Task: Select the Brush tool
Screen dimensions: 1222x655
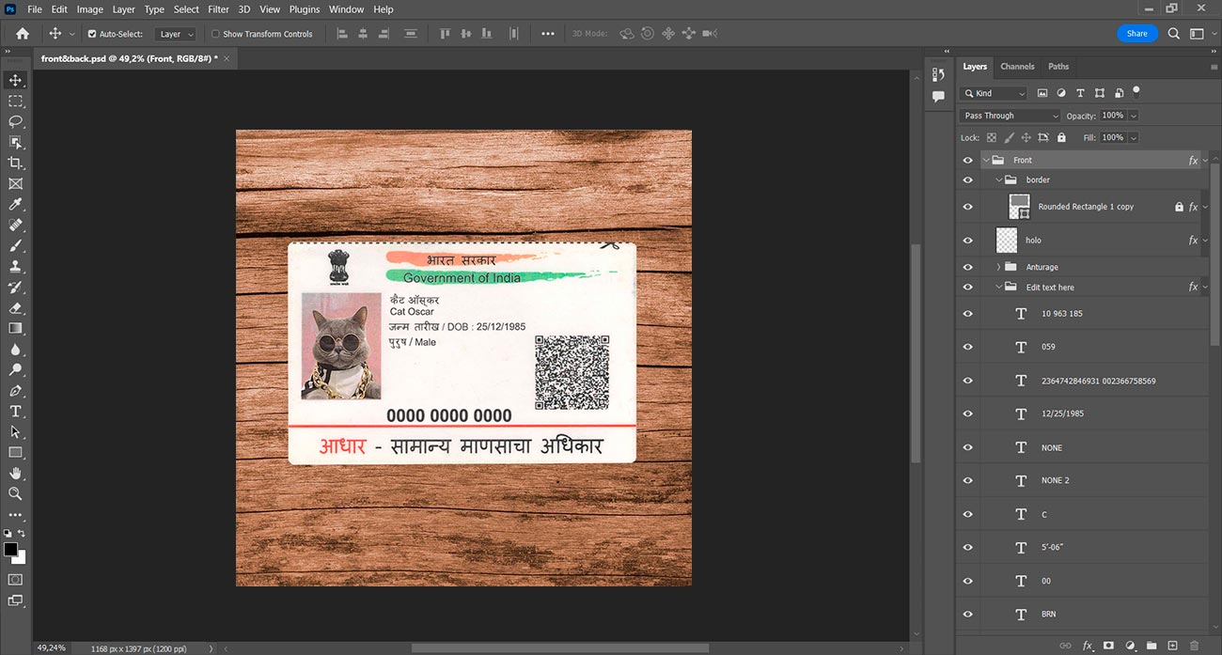Action: 15,245
